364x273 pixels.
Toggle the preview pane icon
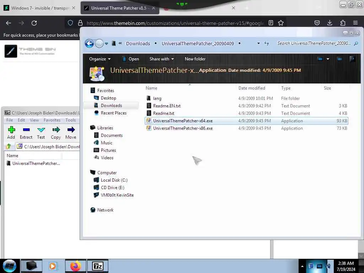(x=339, y=59)
